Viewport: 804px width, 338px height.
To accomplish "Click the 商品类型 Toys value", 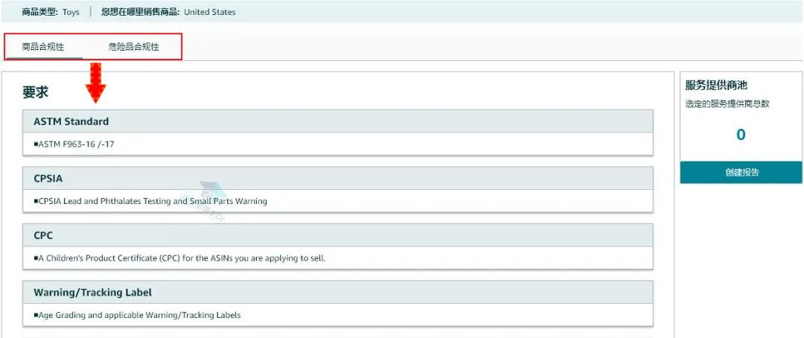I will pos(71,12).
